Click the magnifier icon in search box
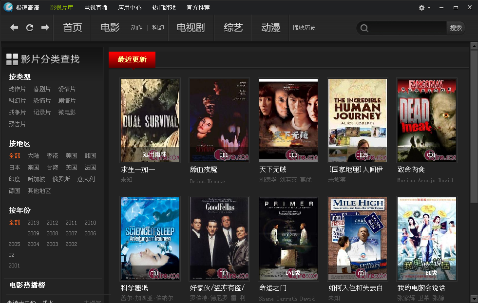This screenshot has height=303, width=478. 364,28
